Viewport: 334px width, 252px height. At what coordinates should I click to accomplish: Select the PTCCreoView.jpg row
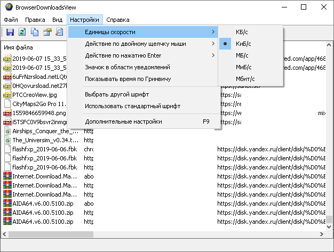coord(35,95)
